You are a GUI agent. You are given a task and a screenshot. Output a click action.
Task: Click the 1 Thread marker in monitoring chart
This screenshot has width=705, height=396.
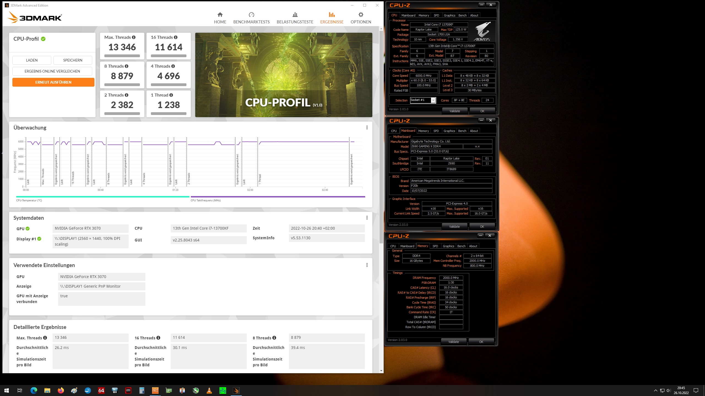260,179
